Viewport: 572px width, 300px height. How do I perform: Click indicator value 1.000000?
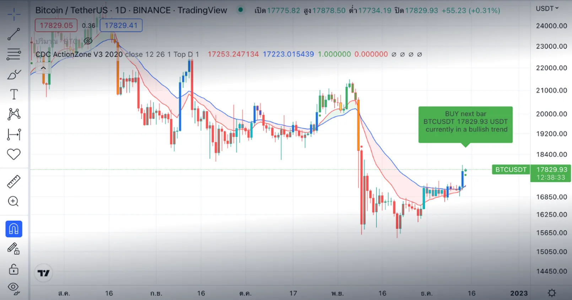(334, 54)
